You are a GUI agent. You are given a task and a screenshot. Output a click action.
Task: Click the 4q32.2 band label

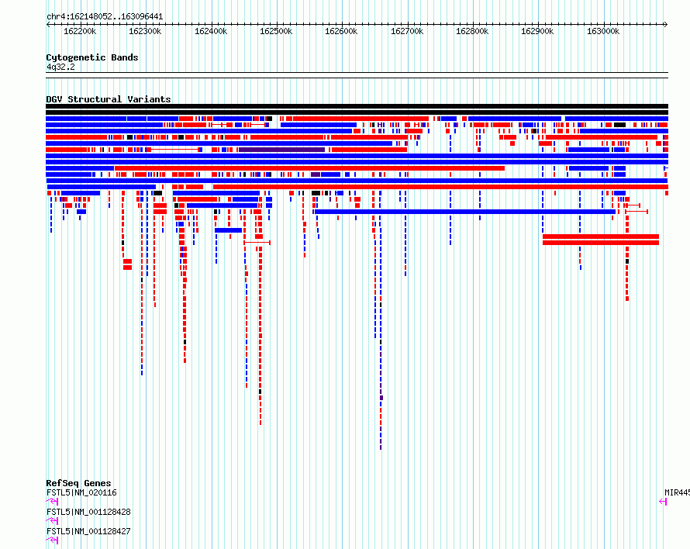pos(60,67)
